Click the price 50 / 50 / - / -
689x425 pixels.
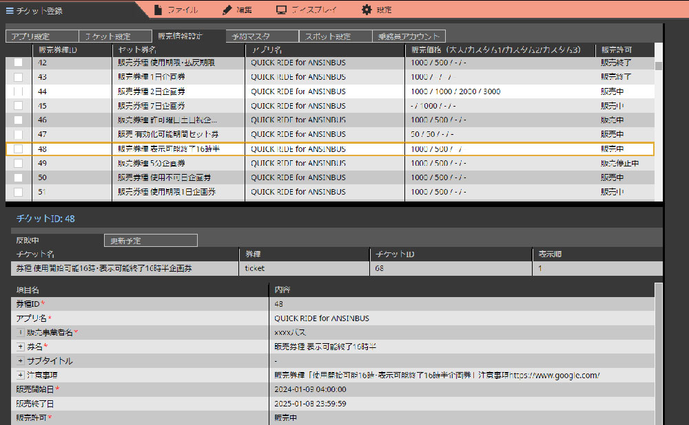pyautogui.click(x=433, y=135)
